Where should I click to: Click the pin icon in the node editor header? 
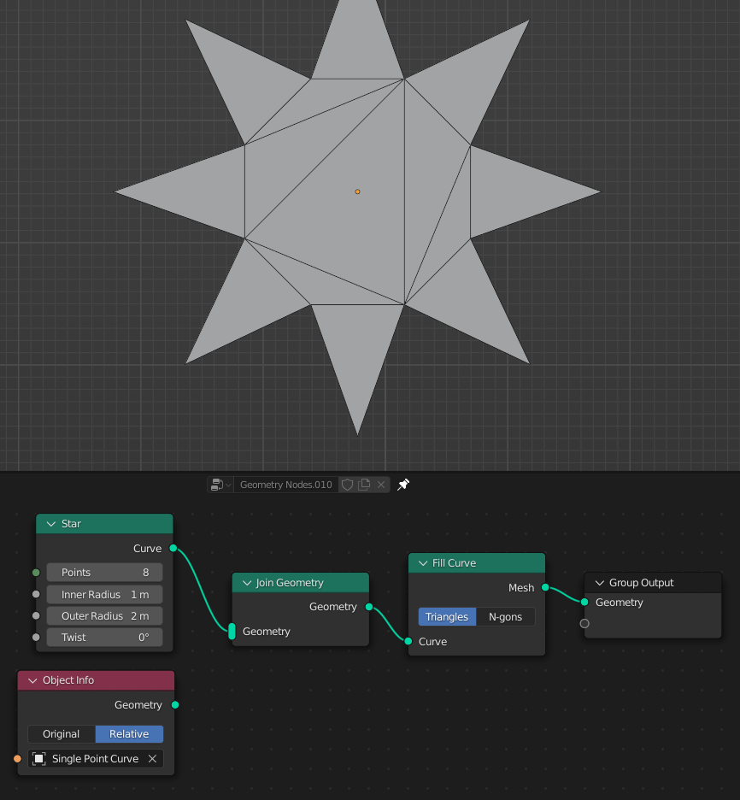[x=402, y=484]
